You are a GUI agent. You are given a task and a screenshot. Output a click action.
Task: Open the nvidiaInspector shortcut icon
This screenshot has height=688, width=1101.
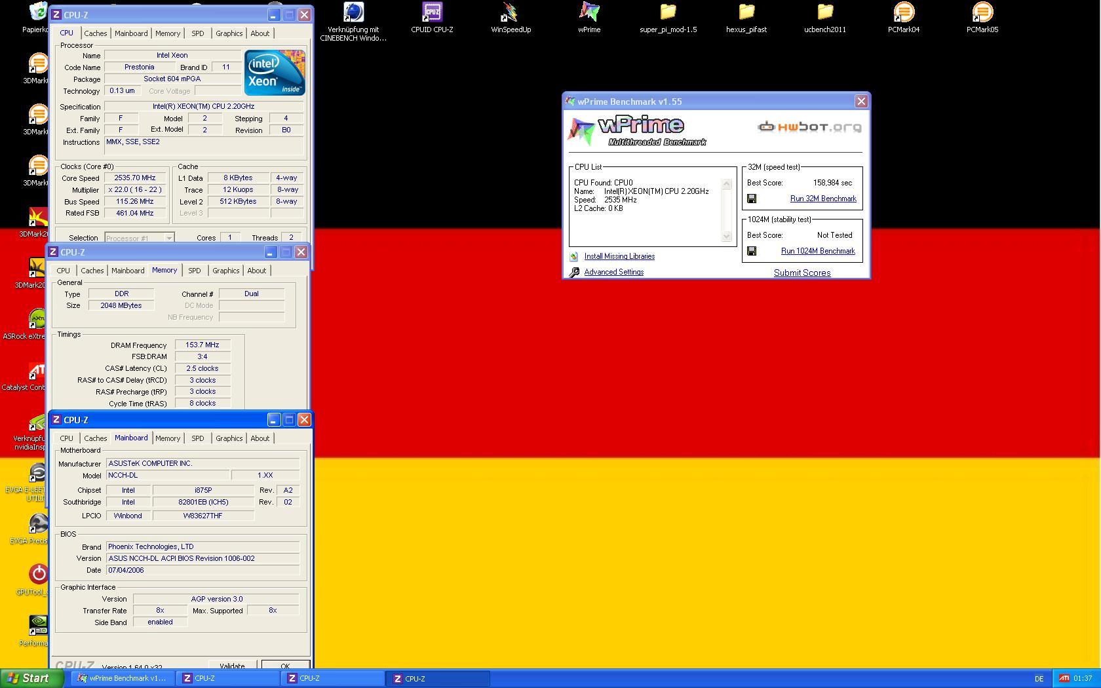click(38, 422)
